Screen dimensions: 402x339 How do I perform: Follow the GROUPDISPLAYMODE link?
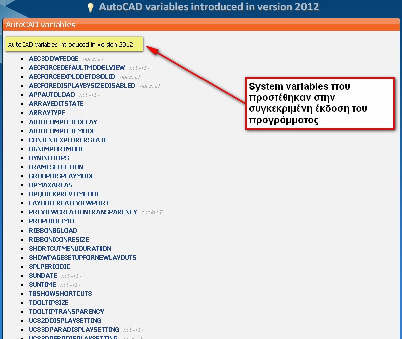point(62,176)
